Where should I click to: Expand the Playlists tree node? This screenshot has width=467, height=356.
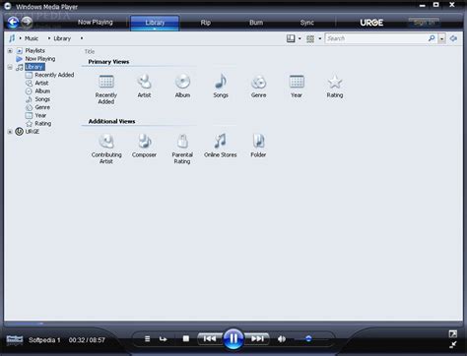[10, 51]
